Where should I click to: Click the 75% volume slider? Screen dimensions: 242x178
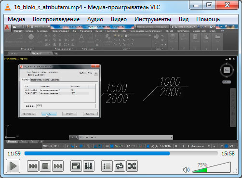pos(212,167)
